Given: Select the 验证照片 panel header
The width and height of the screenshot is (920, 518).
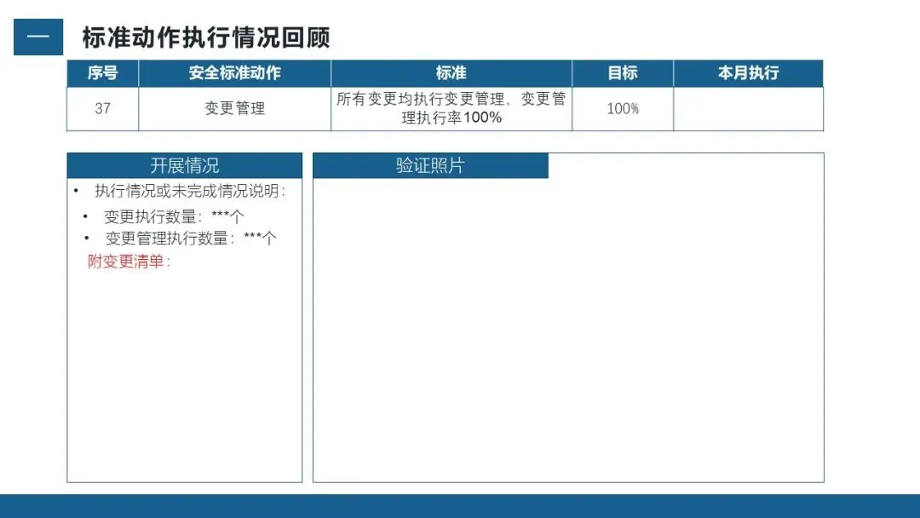Looking at the screenshot, I should tap(431, 165).
